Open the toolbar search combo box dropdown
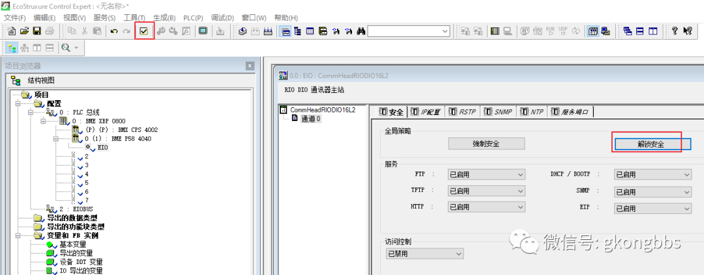This screenshot has width=704, height=275. (x=445, y=31)
